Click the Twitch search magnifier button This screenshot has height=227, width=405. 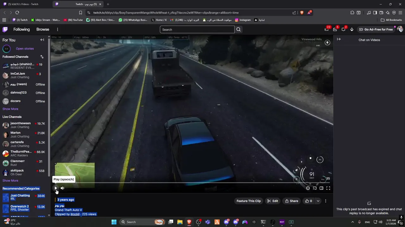click(x=239, y=29)
